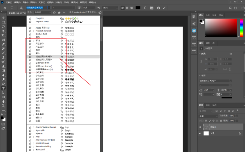Select the Eraser tool
This screenshot has height=152, width=245.
(3, 66)
